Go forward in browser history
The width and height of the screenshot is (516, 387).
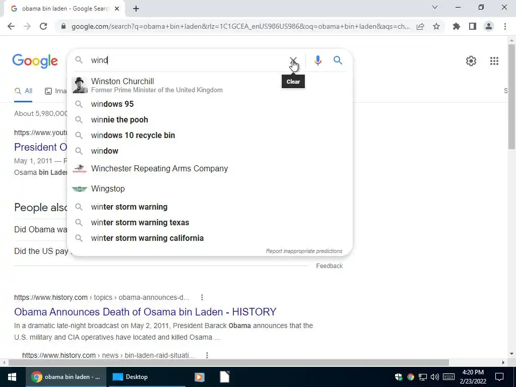(27, 26)
